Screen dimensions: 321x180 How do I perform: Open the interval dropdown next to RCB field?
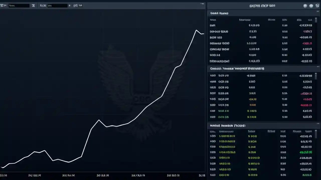[69, 5]
